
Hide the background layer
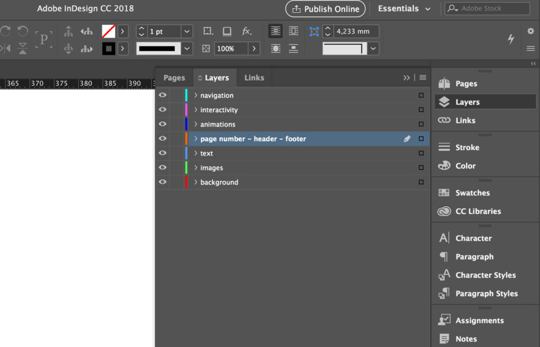[162, 182]
